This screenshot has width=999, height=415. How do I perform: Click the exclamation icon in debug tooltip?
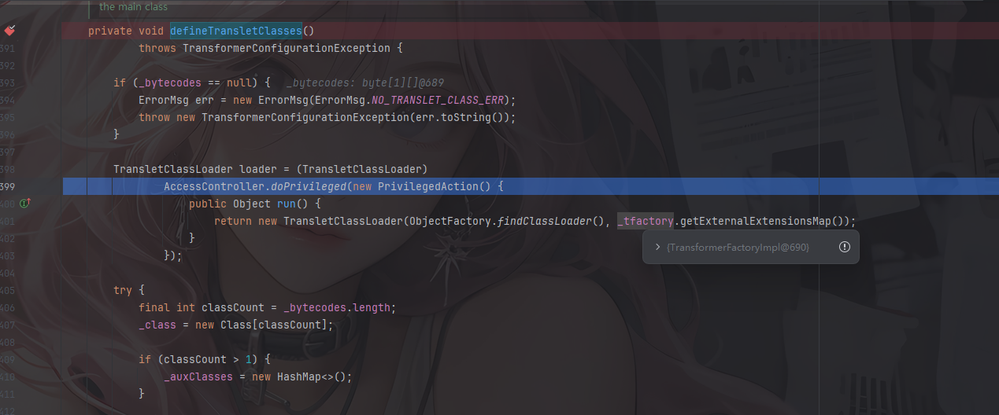point(844,247)
